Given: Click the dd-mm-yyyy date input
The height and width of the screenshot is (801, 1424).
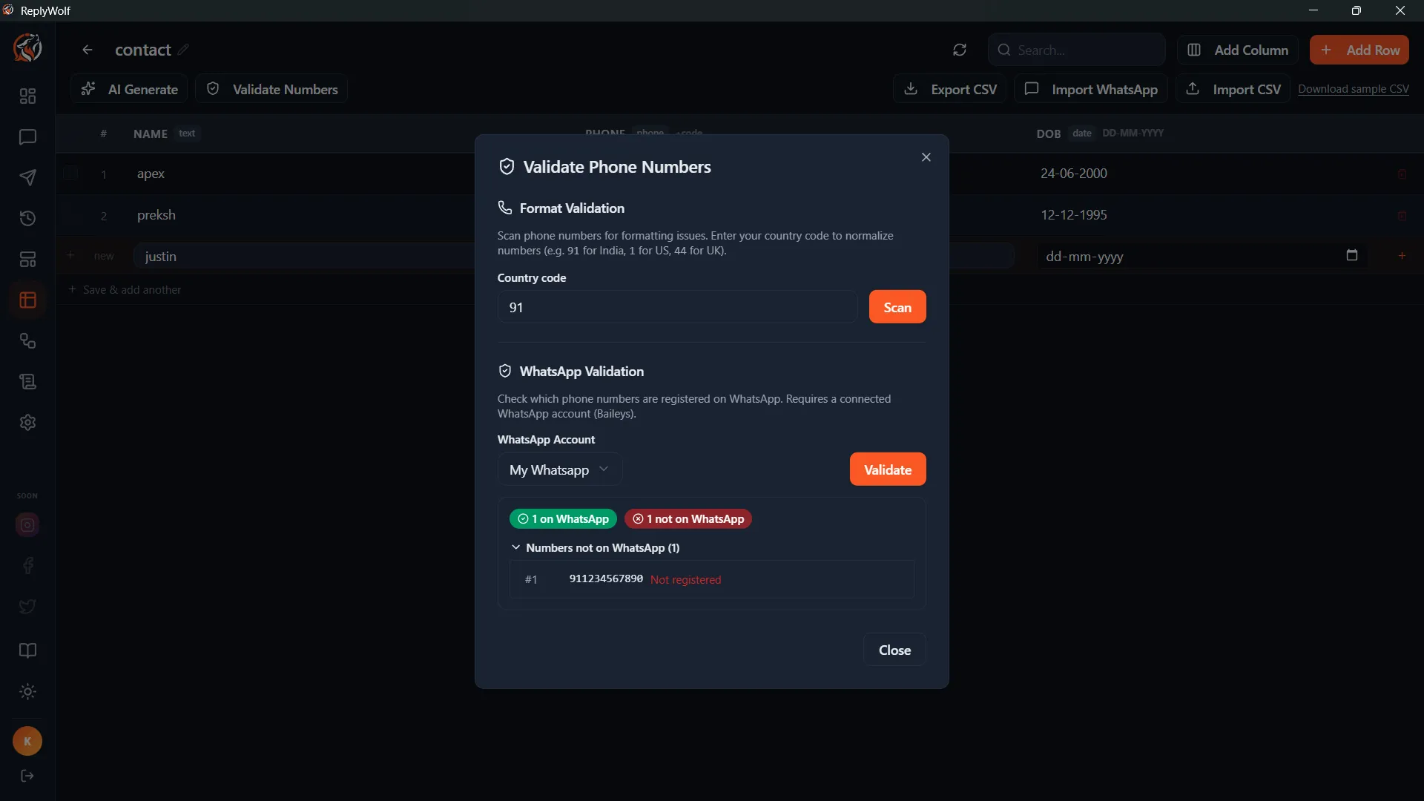Looking at the screenshot, I should click(1201, 257).
